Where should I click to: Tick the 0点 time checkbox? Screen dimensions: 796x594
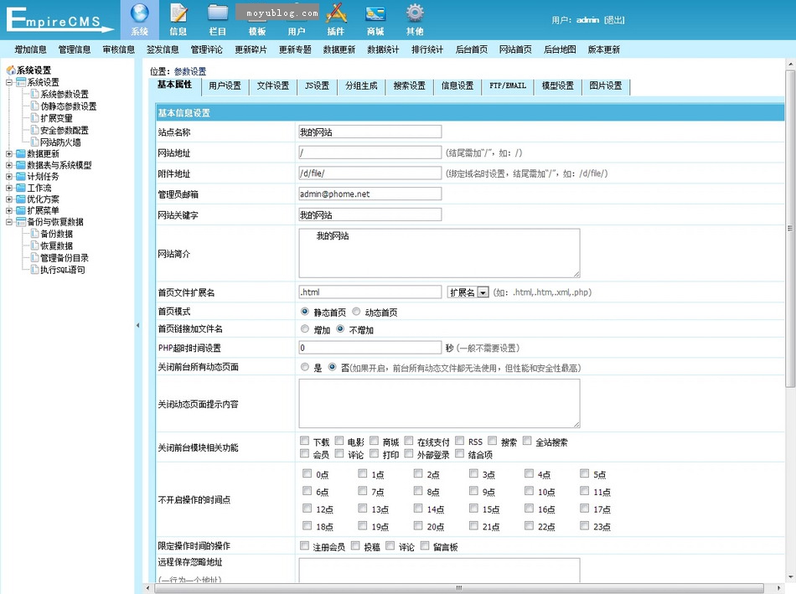(x=308, y=473)
